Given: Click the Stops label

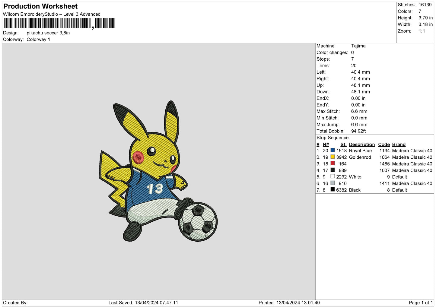Looking at the screenshot, I should click(323, 59).
